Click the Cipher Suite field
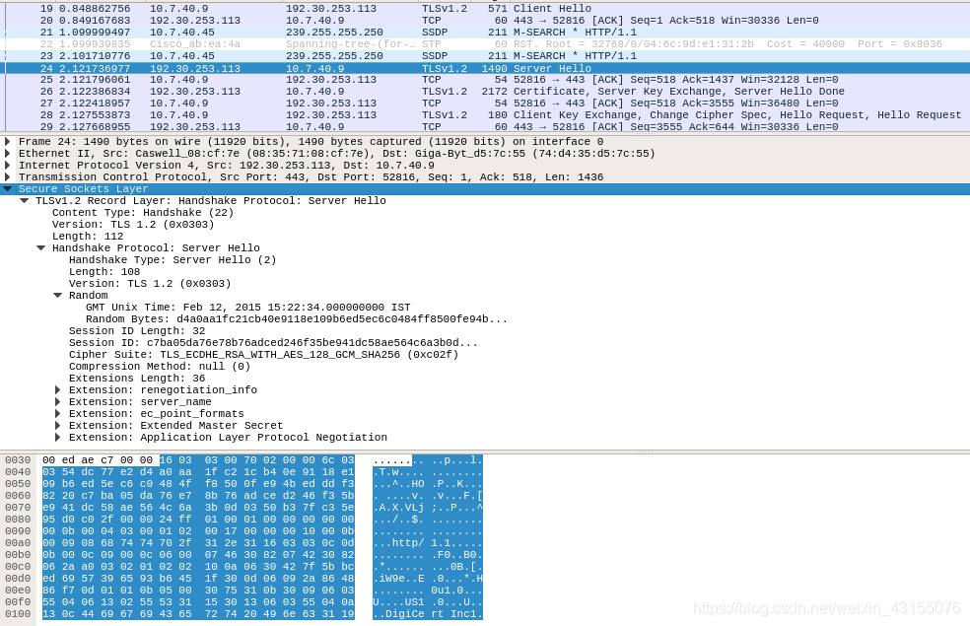 tap(263, 355)
